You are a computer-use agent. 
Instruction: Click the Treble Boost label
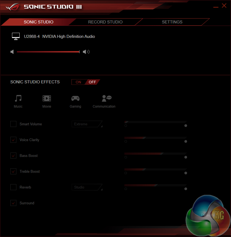click(x=30, y=171)
